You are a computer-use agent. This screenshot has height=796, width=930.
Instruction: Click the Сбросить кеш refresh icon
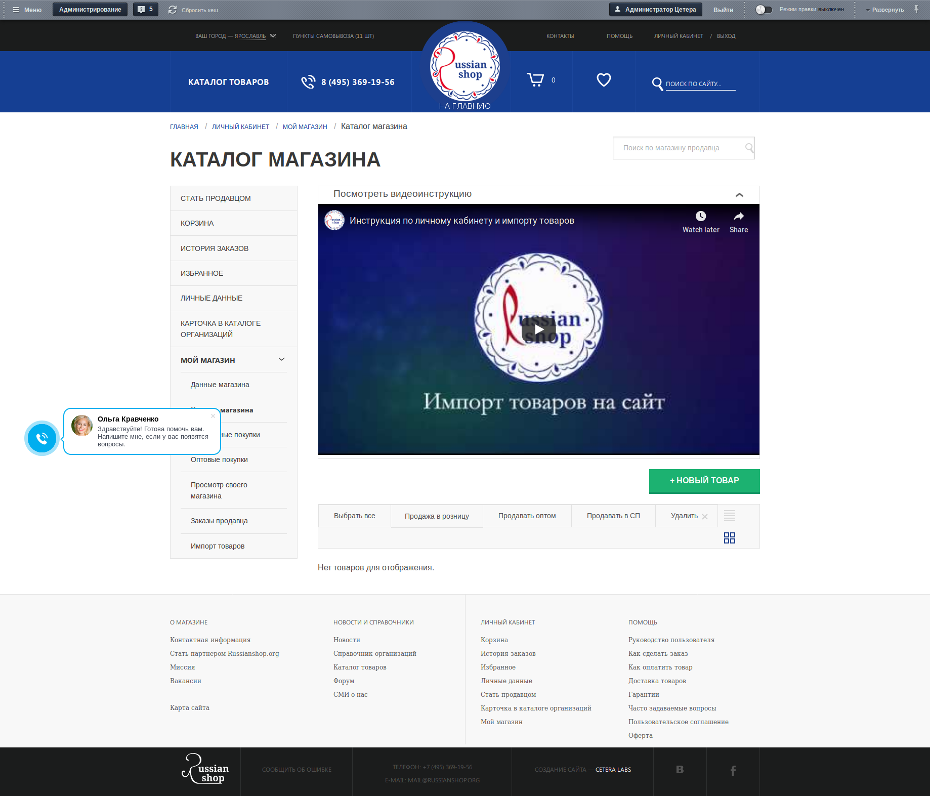(x=172, y=9)
